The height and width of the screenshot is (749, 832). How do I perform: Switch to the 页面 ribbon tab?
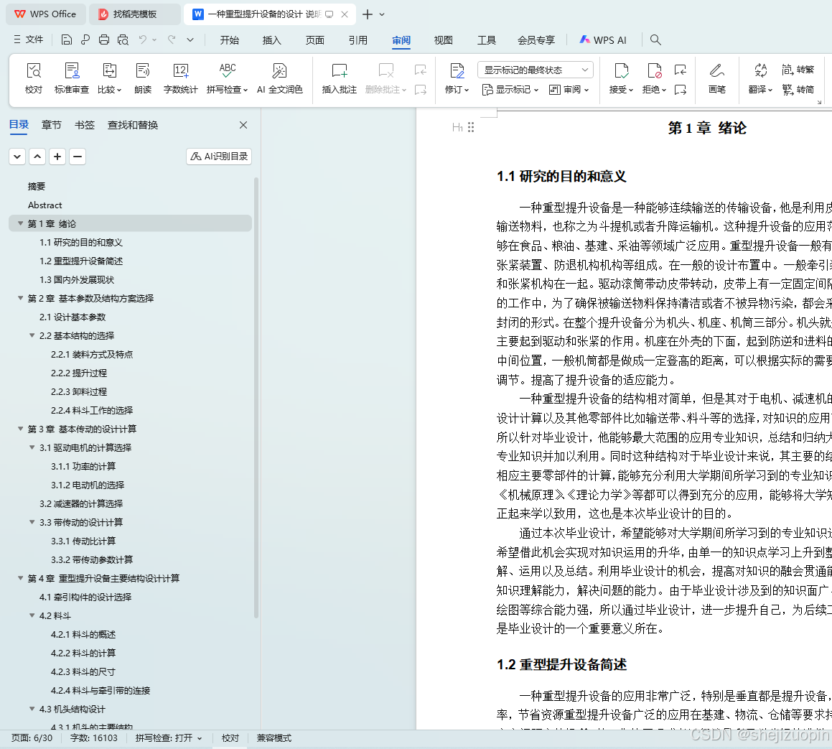tap(314, 40)
